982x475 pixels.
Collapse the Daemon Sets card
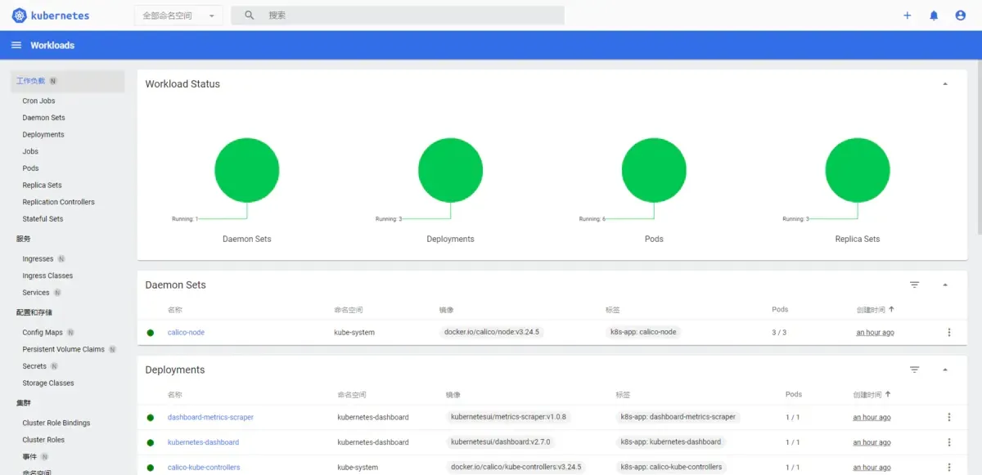click(x=945, y=285)
